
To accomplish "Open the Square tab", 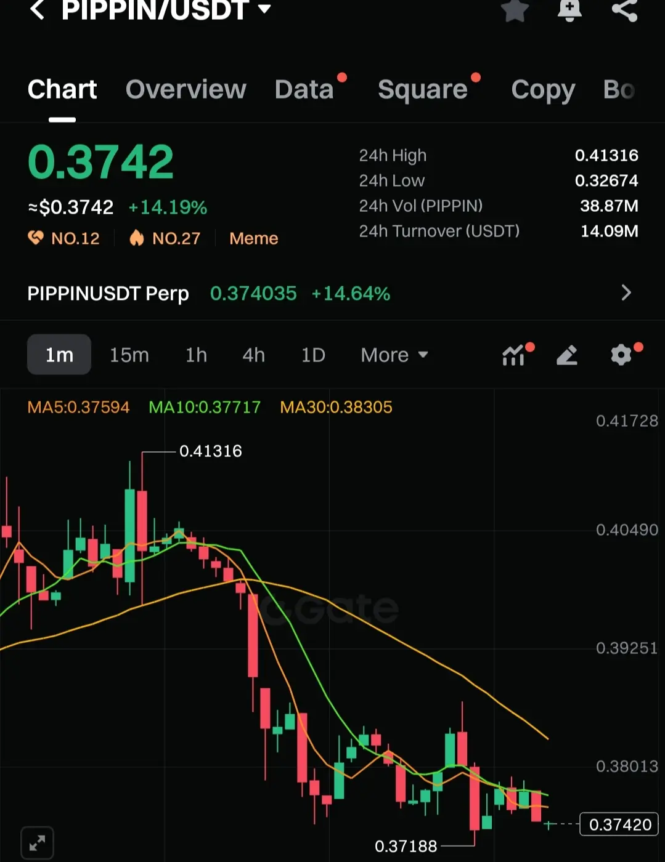I will click(x=423, y=90).
